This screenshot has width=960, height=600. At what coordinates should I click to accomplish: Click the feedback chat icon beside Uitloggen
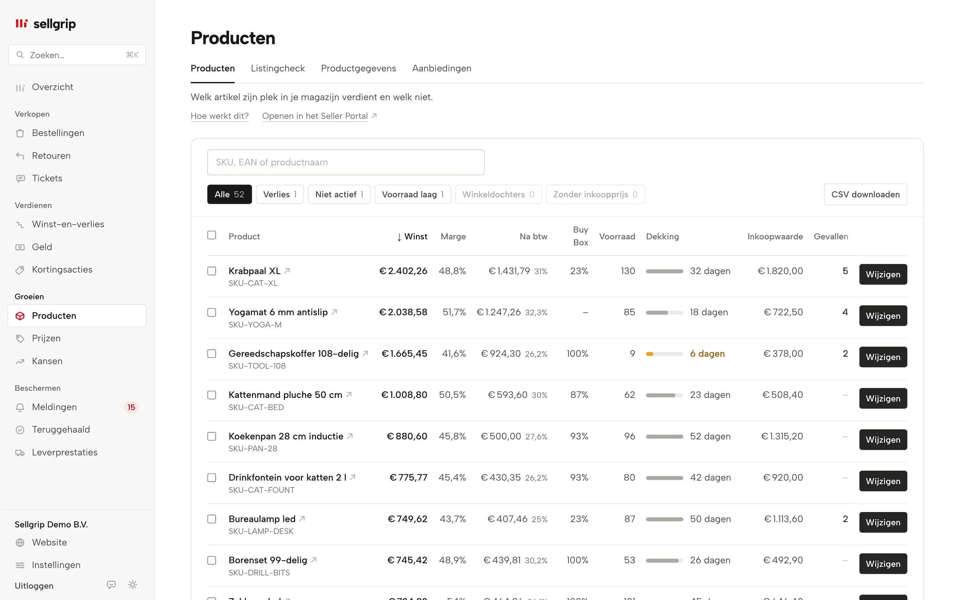(x=111, y=585)
